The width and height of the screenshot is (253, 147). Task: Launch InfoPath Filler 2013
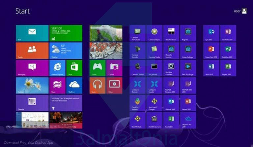coord(188,86)
